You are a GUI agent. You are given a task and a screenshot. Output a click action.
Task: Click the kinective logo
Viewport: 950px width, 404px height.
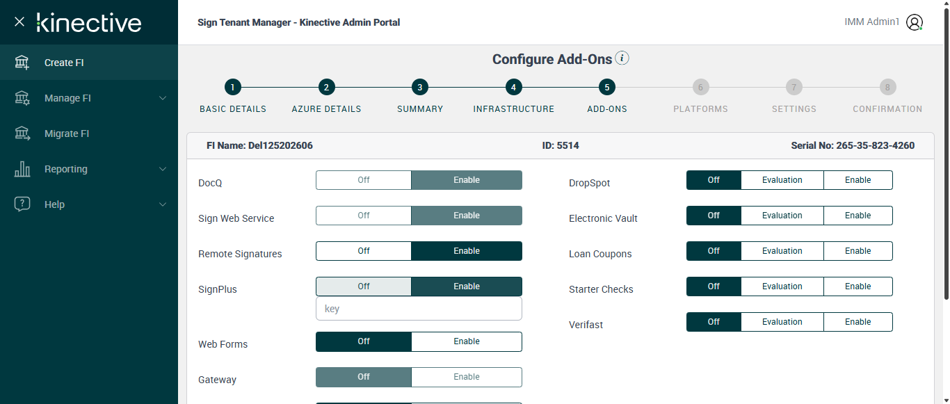(x=89, y=22)
